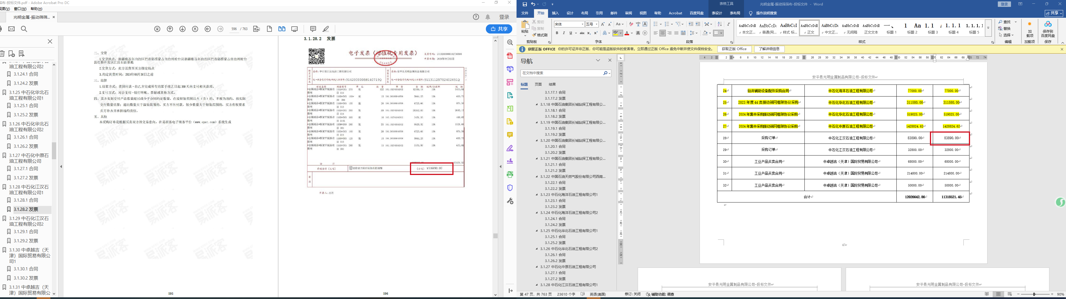The image size is (1066, 299).
Task: Click the Sort icon in Word paragraph group
Action: coord(720,24)
